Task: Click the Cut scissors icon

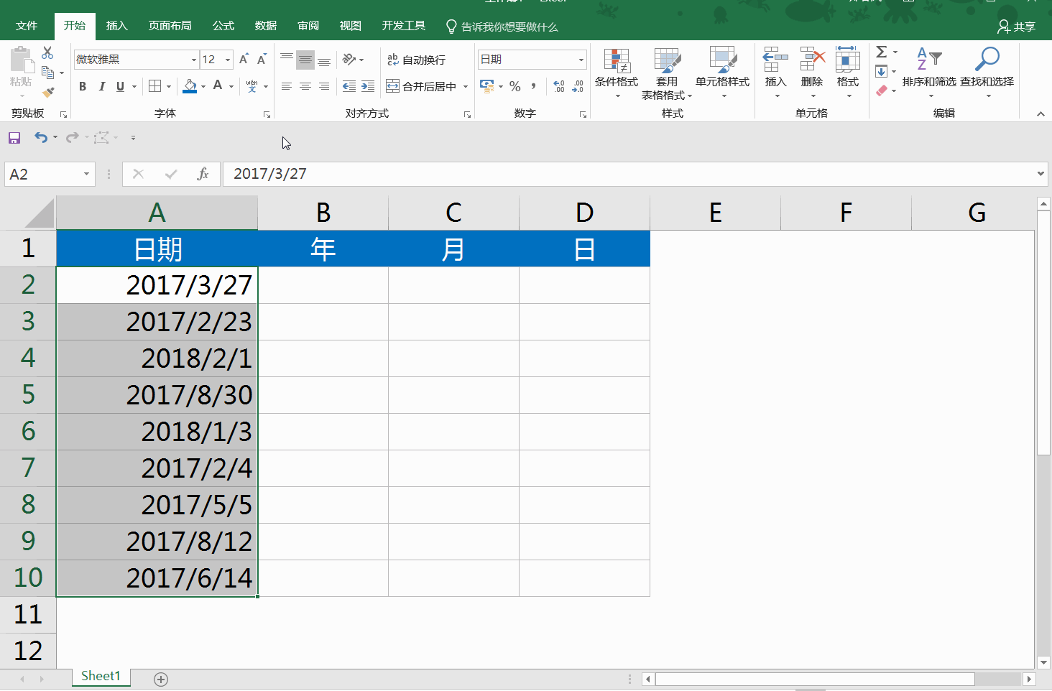Action: point(47,53)
